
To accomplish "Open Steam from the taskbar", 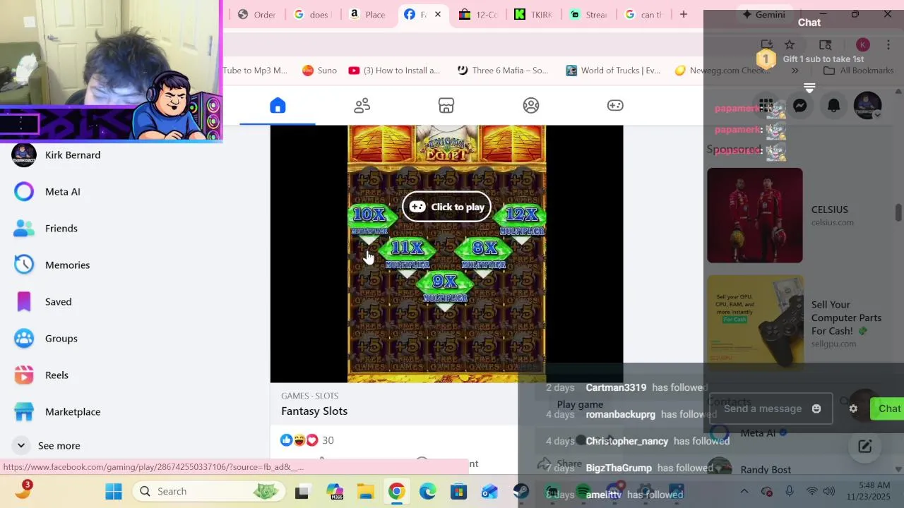I will [521, 491].
